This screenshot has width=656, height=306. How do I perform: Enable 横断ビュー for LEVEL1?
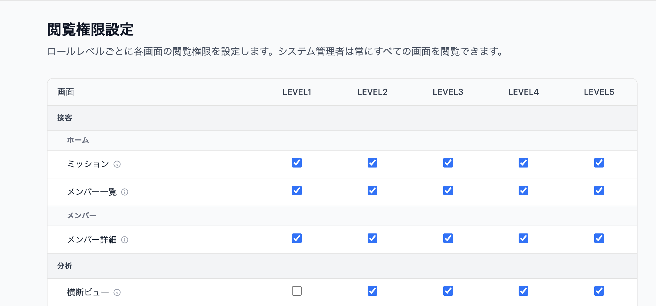[297, 291]
